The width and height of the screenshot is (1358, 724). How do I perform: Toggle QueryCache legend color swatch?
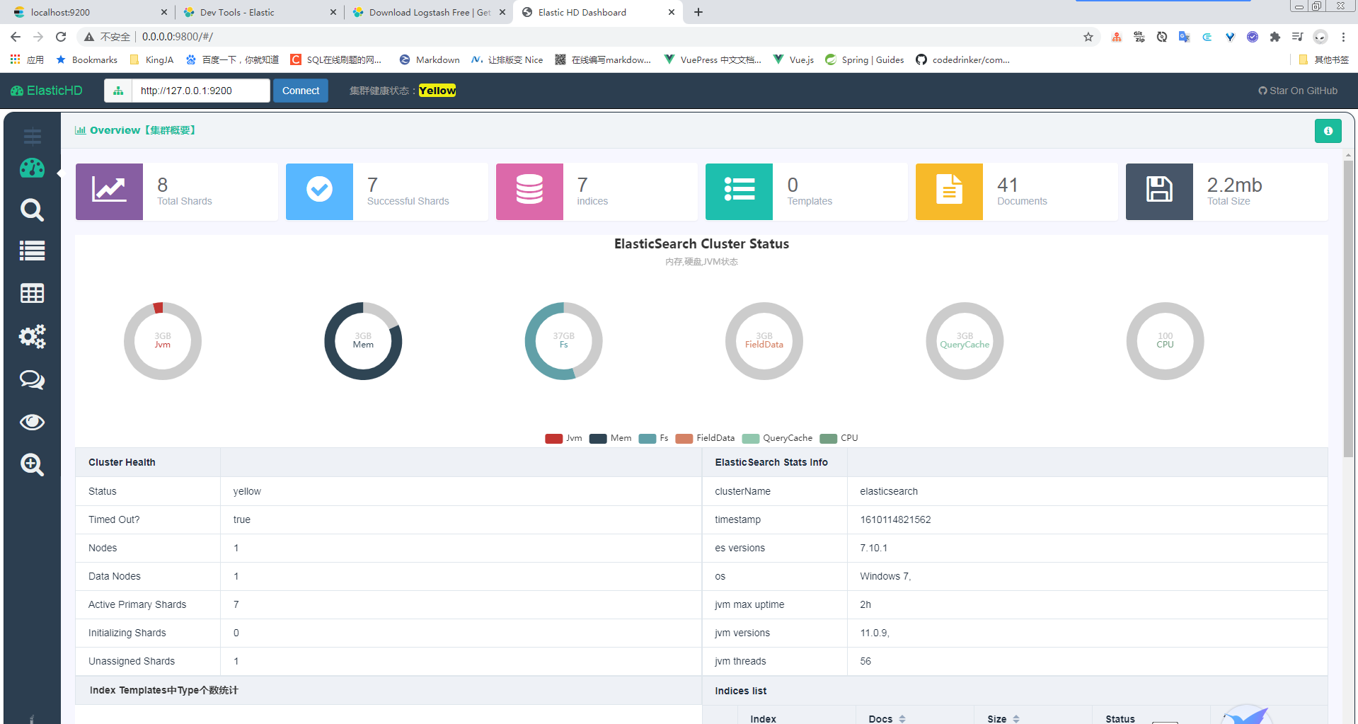click(751, 438)
